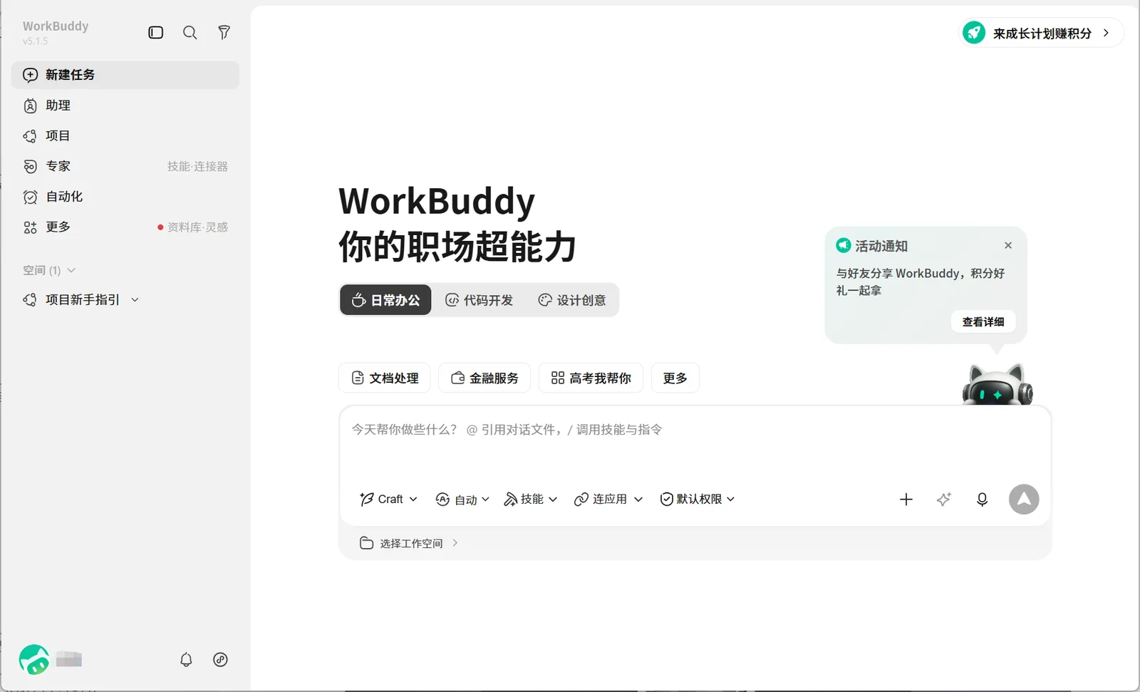Click the WorkBuddy logo title in sidebar
This screenshot has width=1140, height=692.
[x=56, y=26]
